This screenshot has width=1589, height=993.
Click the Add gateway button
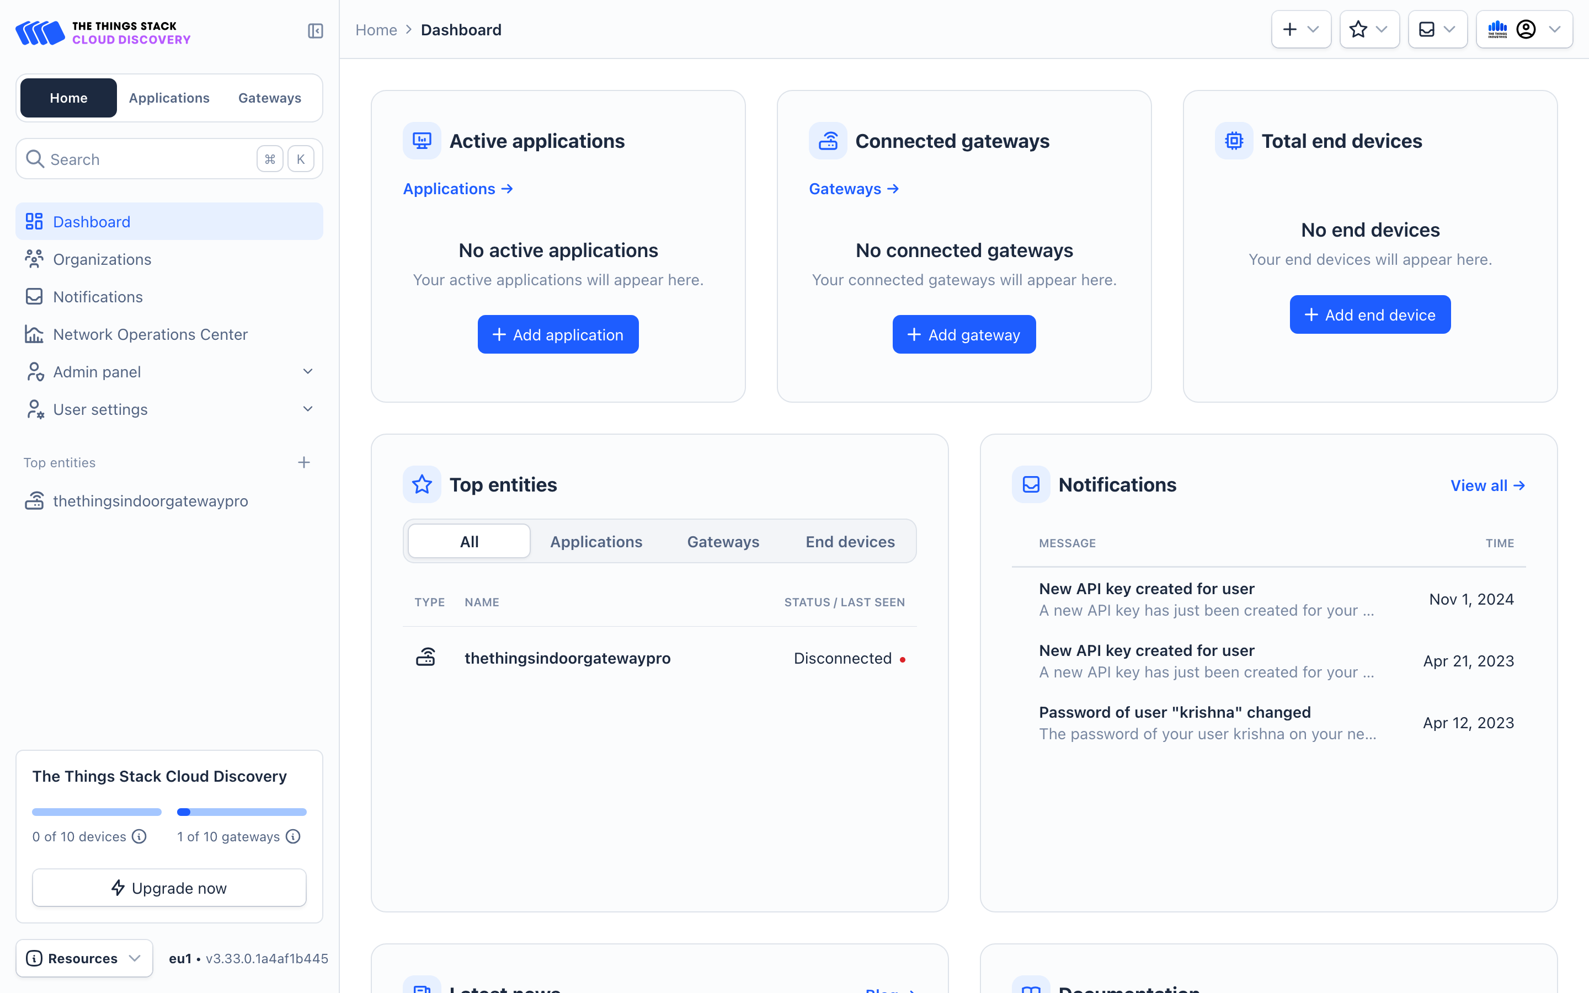pos(963,334)
